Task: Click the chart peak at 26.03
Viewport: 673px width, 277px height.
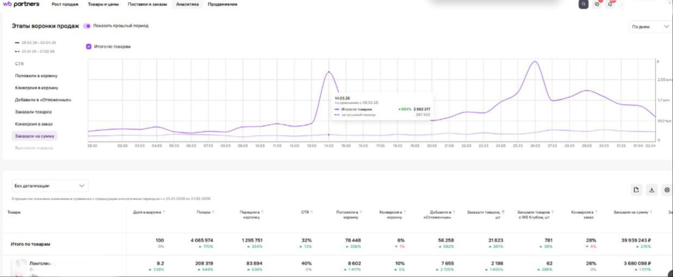Action: tap(535, 61)
